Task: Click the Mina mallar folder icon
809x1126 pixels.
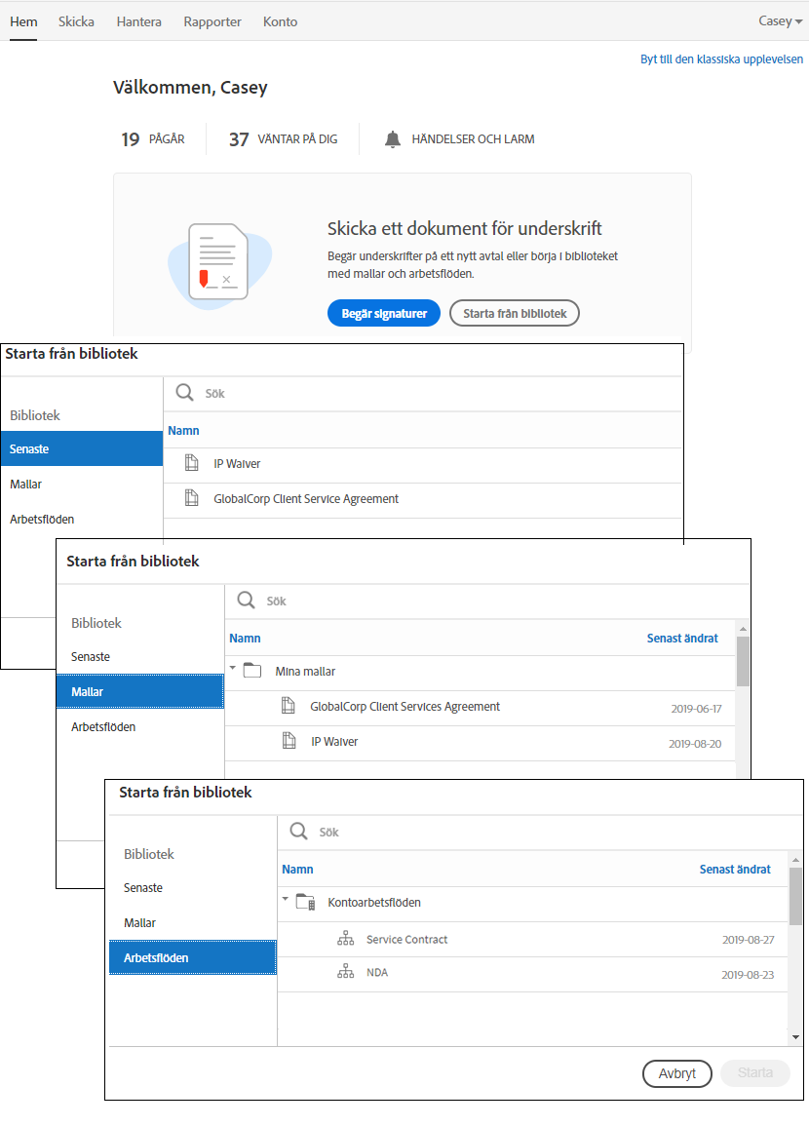Action: tap(253, 672)
